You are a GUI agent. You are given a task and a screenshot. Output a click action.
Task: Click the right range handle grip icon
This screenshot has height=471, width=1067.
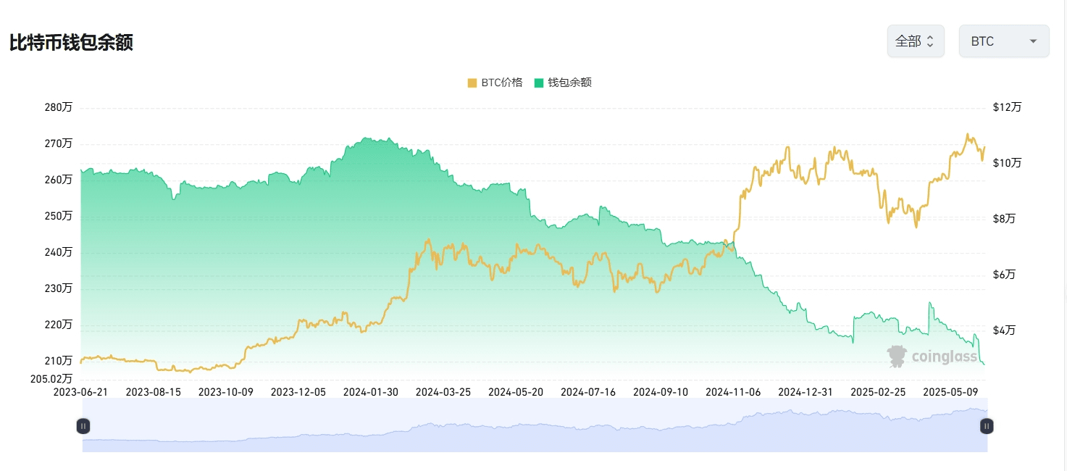pos(986,426)
